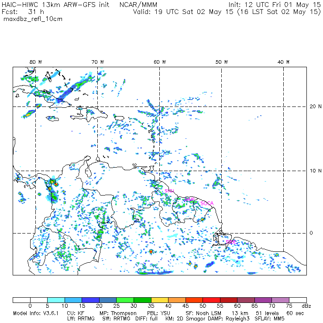The height and width of the screenshot is (323, 323).
Task: Click the Valid: 19 UTC Sat 02 May 15 text
Action: 183,11
